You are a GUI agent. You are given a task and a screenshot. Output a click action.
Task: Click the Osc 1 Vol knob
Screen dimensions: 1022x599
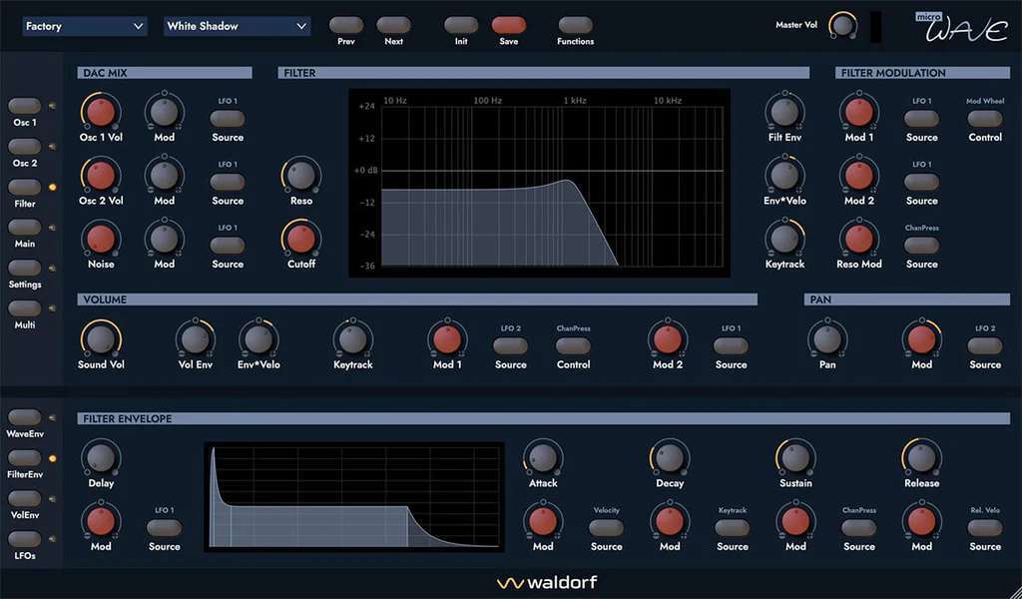click(100, 111)
